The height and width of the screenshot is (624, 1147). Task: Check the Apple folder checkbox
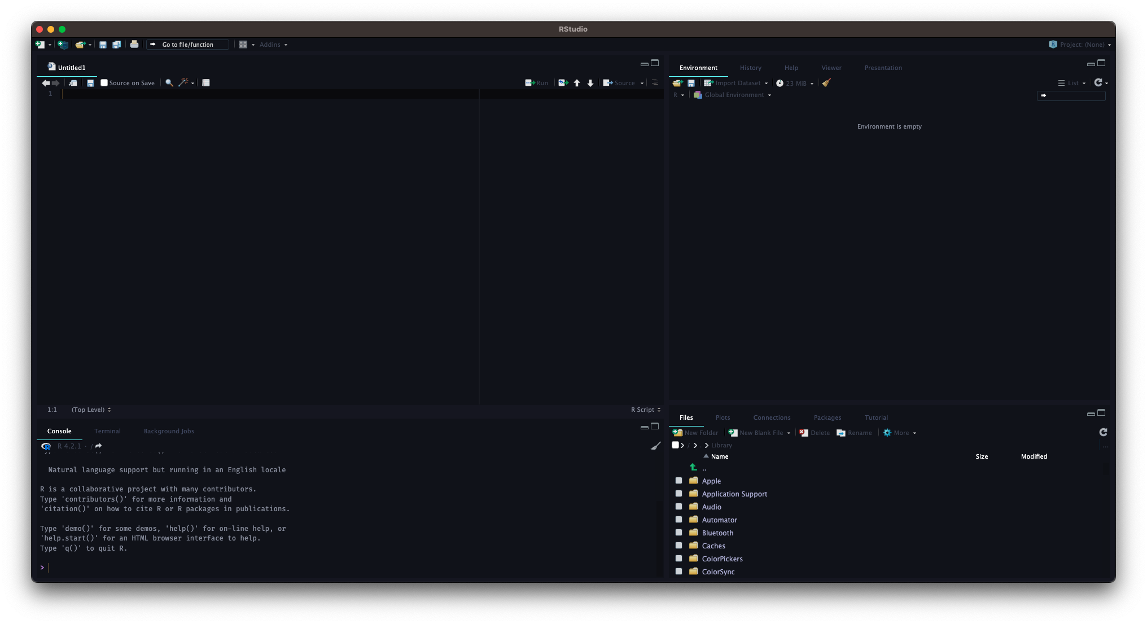678,481
